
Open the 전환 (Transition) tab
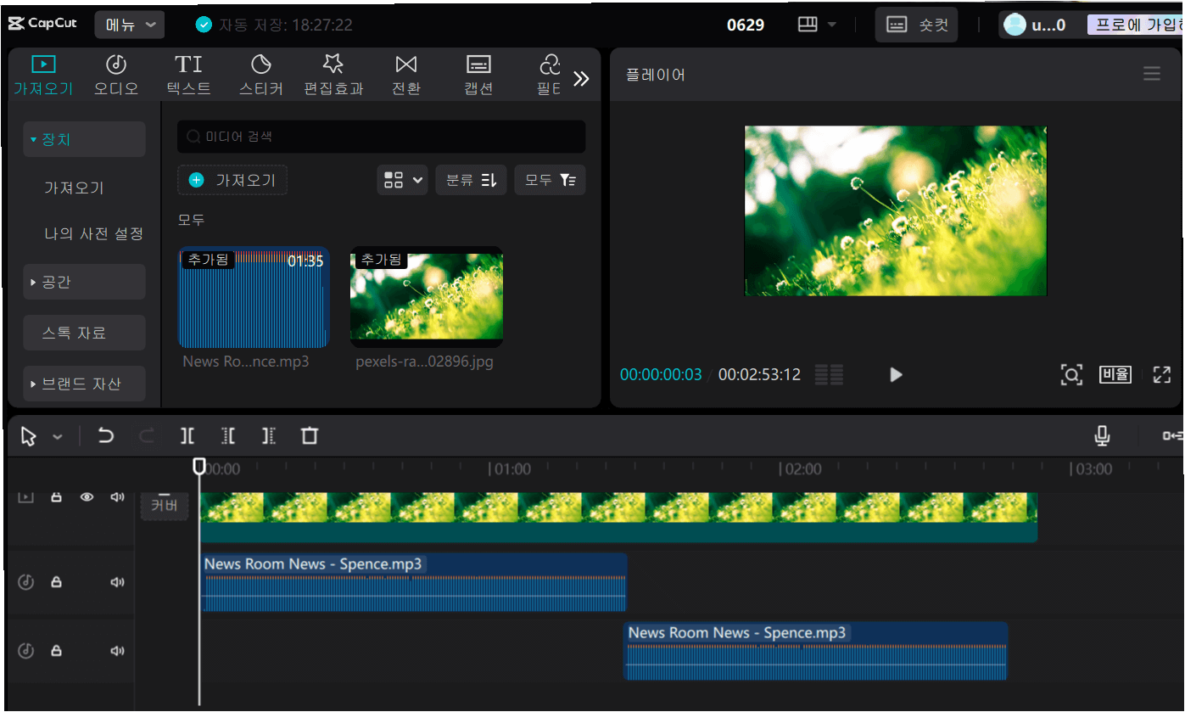pyautogui.click(x=406, y=75)
